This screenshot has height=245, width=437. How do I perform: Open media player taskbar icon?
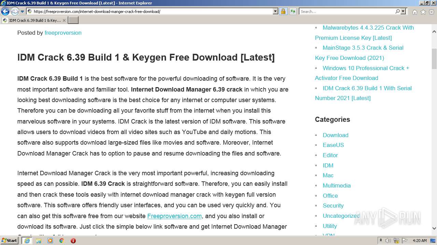point(50,241)
